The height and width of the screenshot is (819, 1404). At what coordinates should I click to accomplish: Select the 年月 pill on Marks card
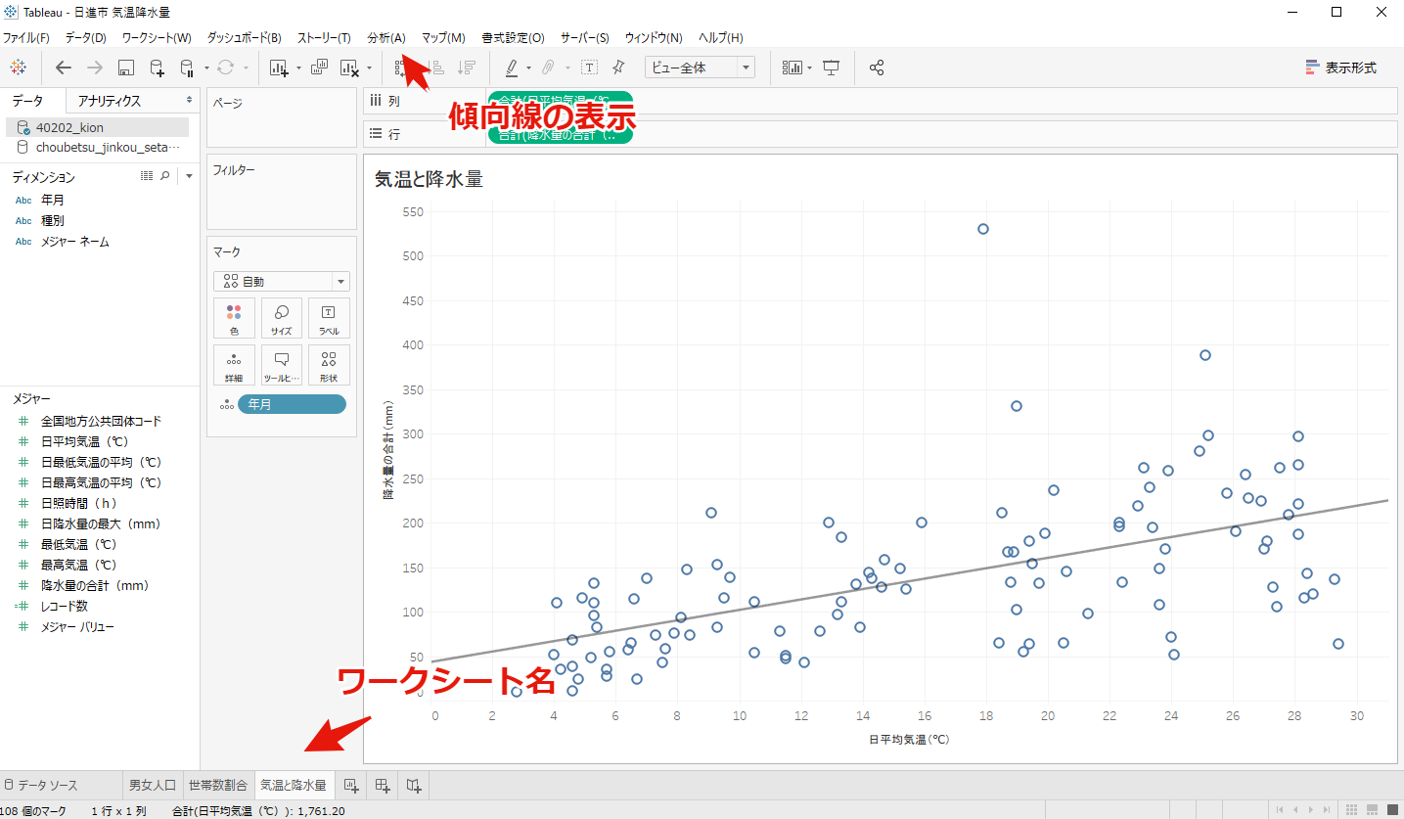click(x=292, y=404)
